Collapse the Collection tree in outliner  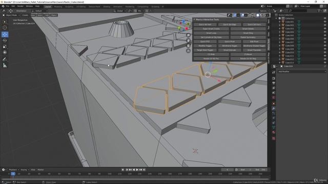[x=276, y=18]
